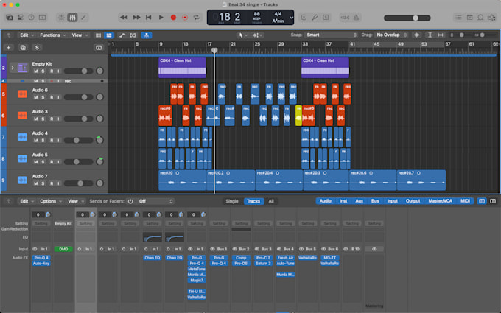Toggle Bus channel strip filter button

[375, 201]
